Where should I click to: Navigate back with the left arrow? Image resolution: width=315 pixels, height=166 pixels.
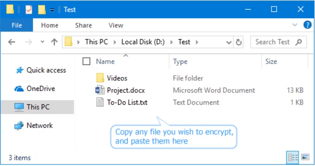coord(12,42)
